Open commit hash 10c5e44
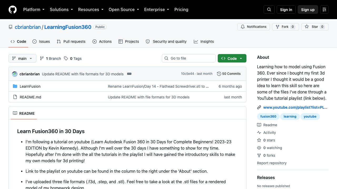The height and width of the screenshot is (189, 337). [187, 74]
